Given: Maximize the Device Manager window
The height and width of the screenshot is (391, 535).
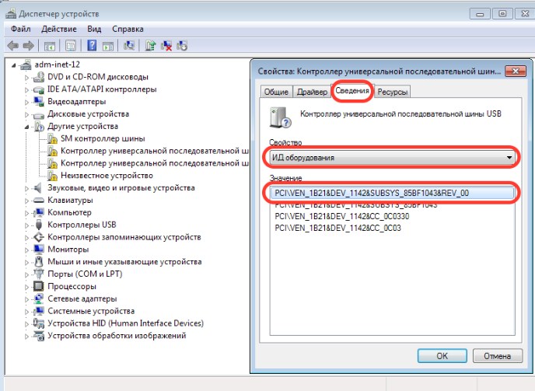Looking at the screenshot, I should click(x=502, y=14).
